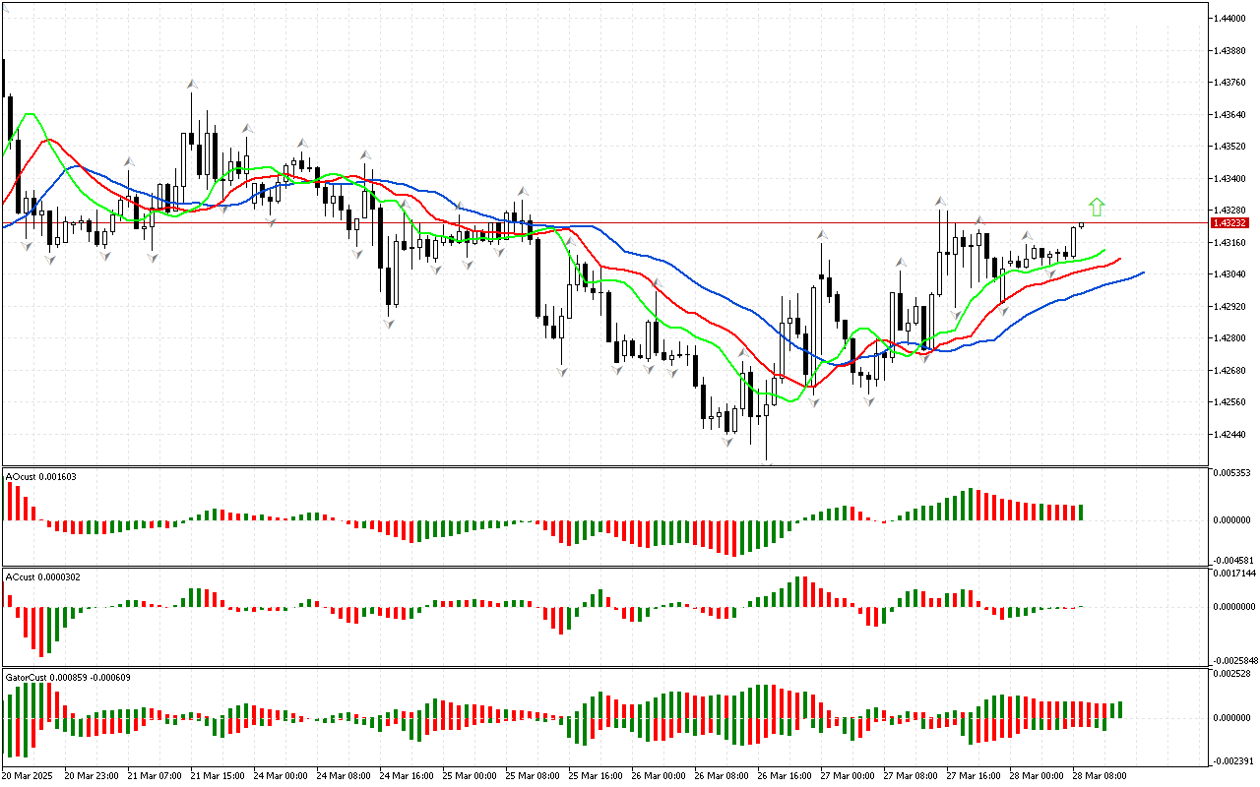Click the 0.005353 AOcust scale maximum
The height and width of the screenshot is (787, 1260).
click(1232, 473)
